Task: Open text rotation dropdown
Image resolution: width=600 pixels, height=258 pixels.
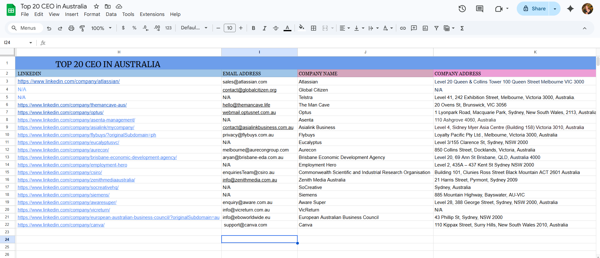Action: 388,28
